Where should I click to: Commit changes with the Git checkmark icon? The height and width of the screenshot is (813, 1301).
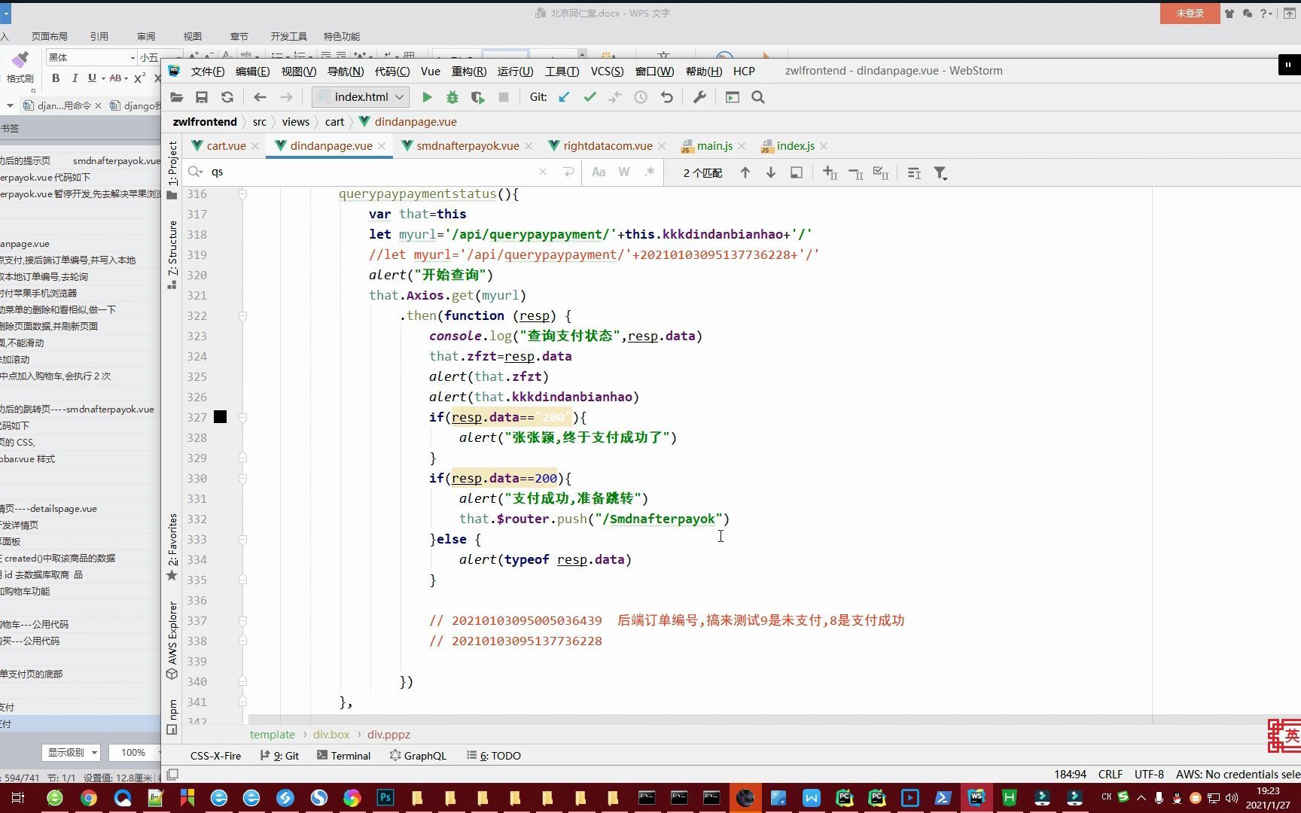(x=590, y=97)
